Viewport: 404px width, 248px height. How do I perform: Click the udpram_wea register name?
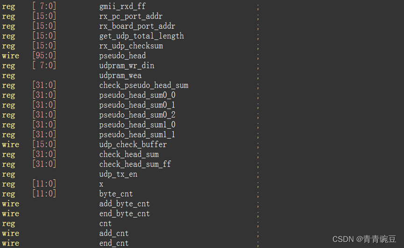(x=120, y=76)
